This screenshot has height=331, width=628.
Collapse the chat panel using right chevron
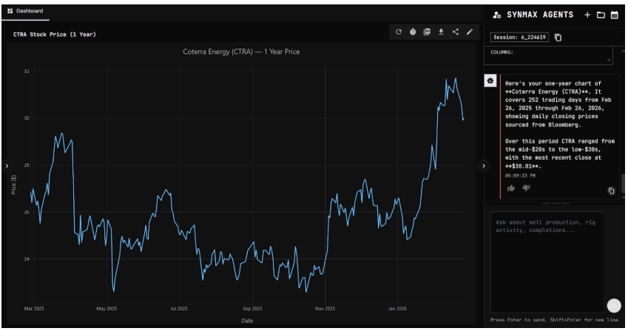tap(484, 166)
